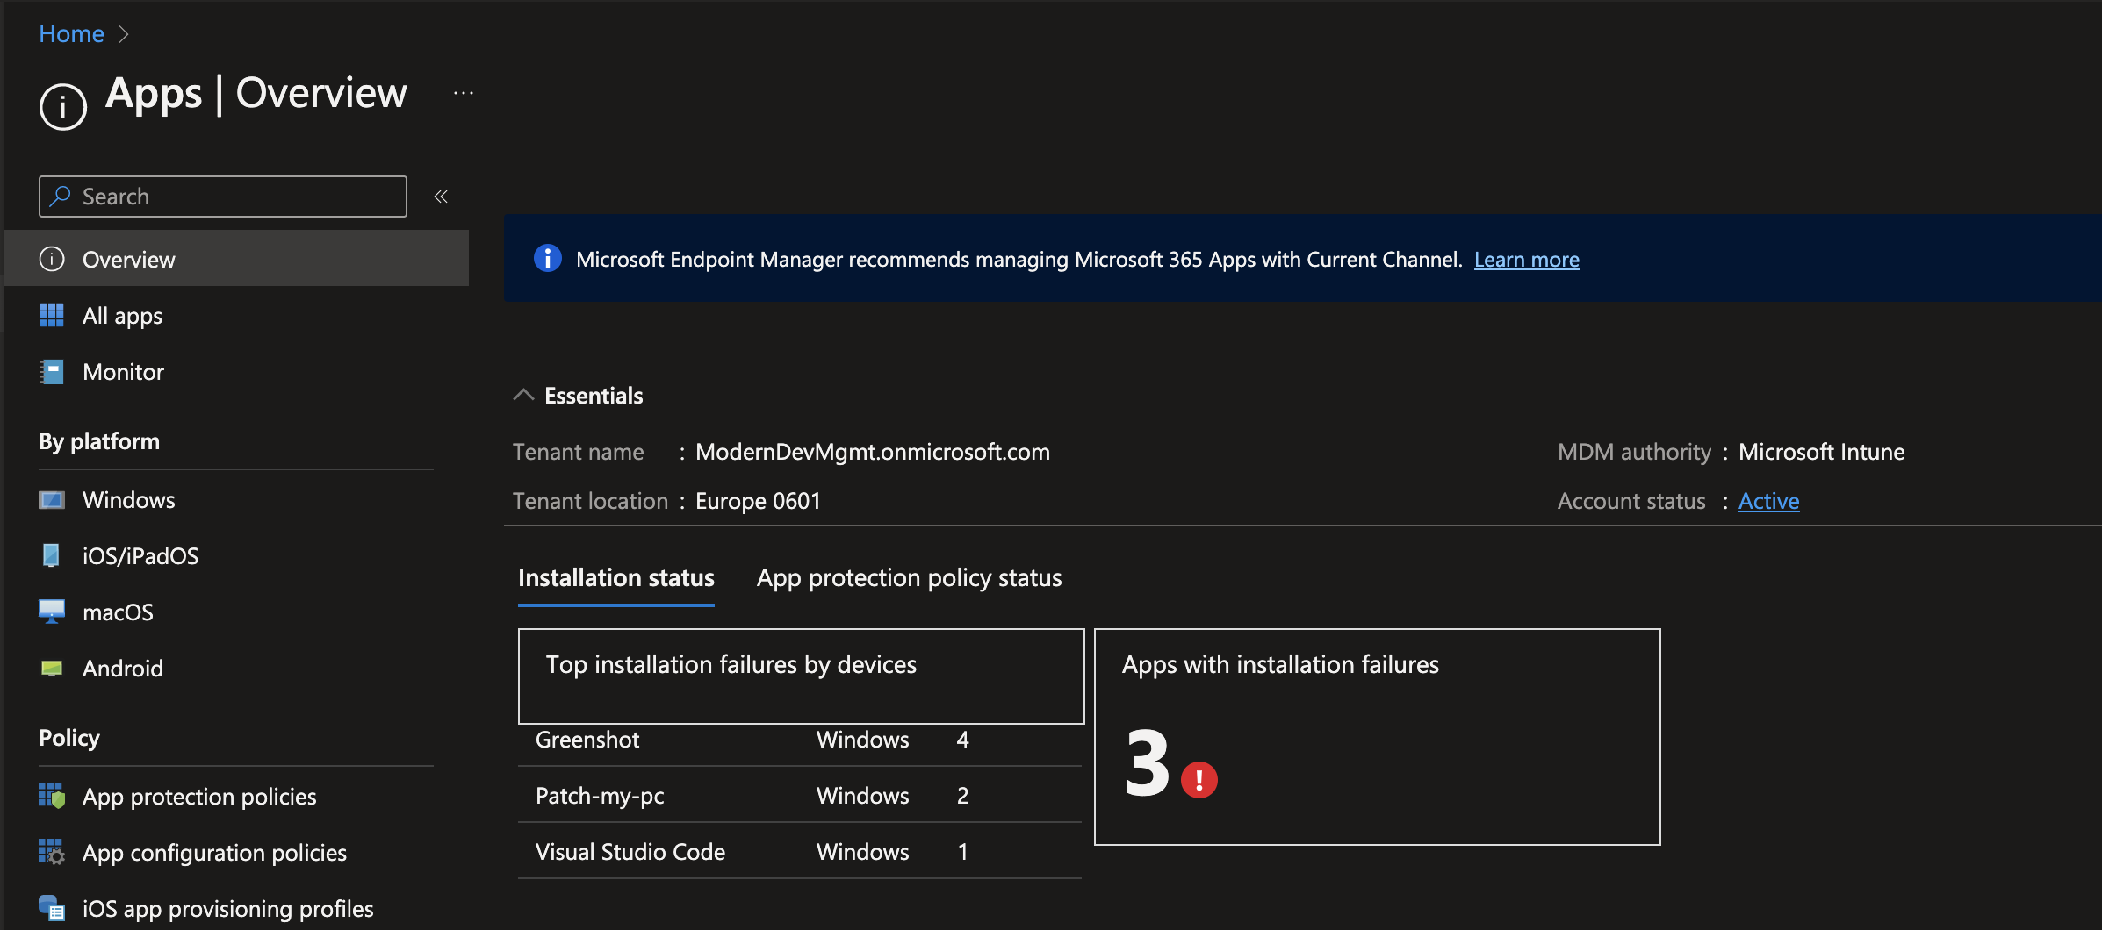Click the Android platform icon
Image resolution: width=2102 pixels, height=930 pixels.
coord(52,669)
